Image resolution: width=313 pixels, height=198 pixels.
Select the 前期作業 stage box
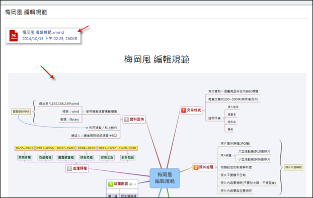[x=25, y=157]
